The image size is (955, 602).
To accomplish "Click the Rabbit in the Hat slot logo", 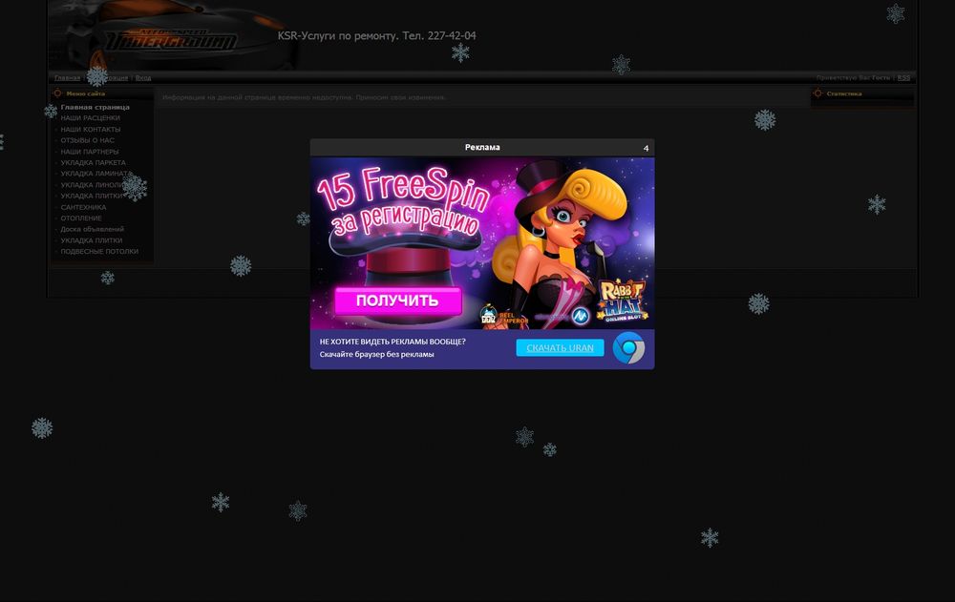I will coord(622,301).
